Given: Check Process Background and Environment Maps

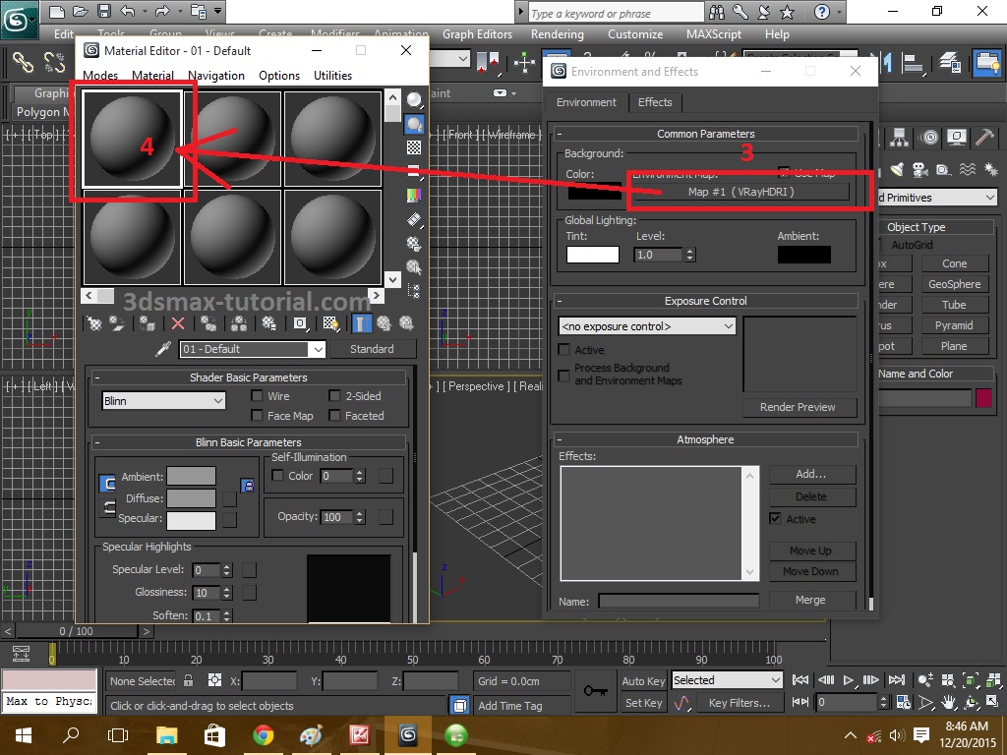Looking at the screenshot, I should [x=563, y=375].
